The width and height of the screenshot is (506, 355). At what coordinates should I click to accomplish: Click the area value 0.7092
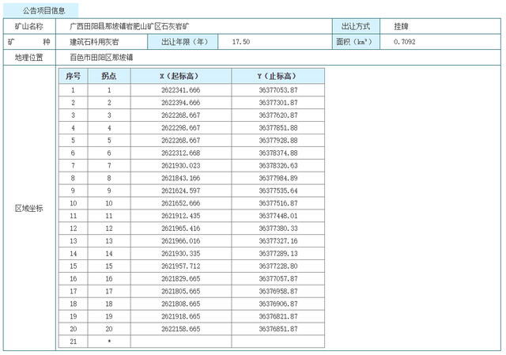point(403,41)
